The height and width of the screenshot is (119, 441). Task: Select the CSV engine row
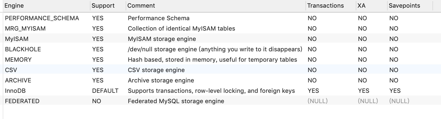(11, 70)
